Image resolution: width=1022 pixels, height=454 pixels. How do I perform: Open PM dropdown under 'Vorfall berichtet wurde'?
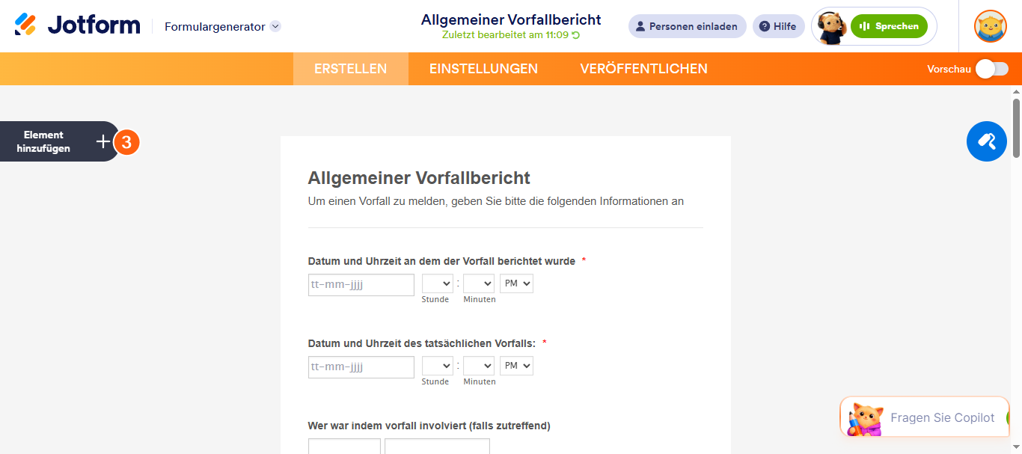(516, 283)
